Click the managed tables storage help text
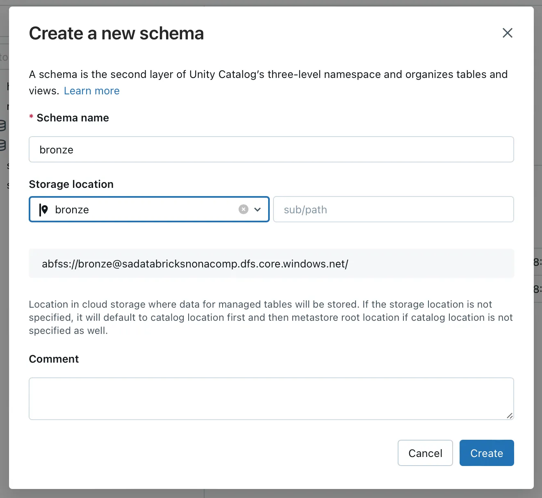 click(x=271, y=318)
